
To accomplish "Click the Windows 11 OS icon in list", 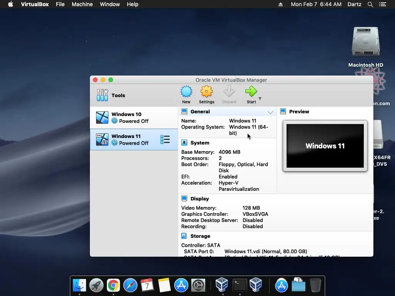I will (x=102, y=140).
